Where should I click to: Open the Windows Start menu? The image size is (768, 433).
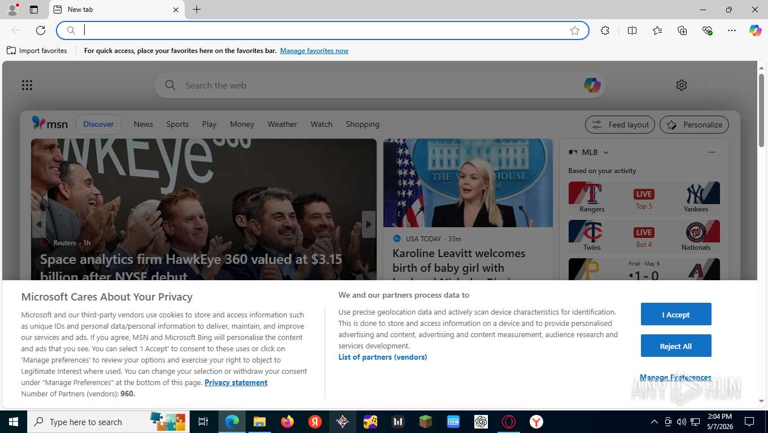coord(14,422)
